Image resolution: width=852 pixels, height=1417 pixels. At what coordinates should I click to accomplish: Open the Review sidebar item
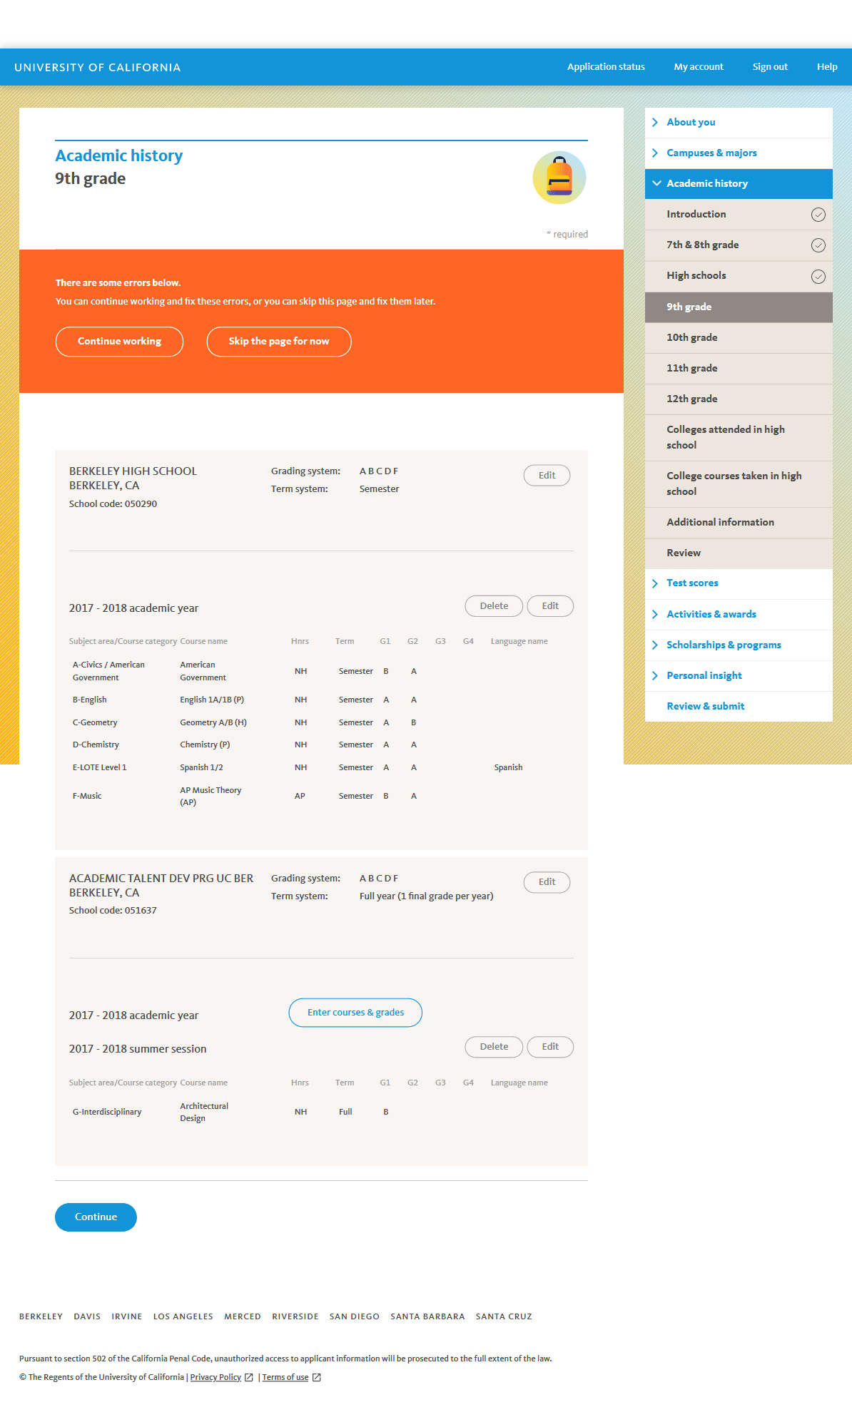point(739,553)
